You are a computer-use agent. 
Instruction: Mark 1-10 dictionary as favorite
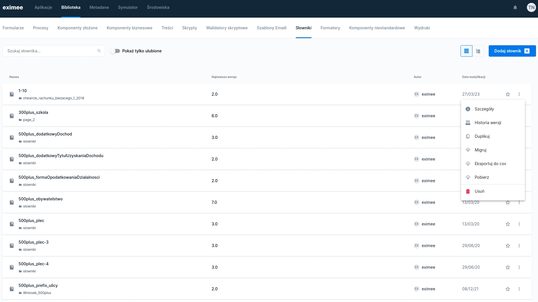coord(508,94)
